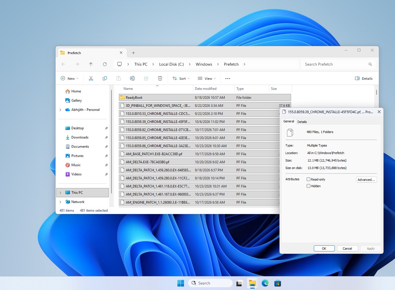395x290 pixels.
Task: Click OK in Properties dialog
Action: coord(324,249)
